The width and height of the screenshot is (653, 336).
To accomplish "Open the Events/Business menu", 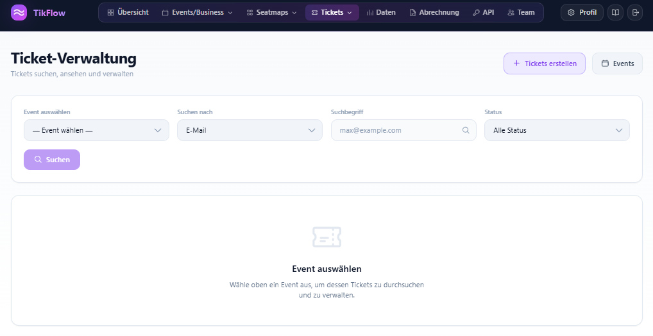I will click(197, 13).
